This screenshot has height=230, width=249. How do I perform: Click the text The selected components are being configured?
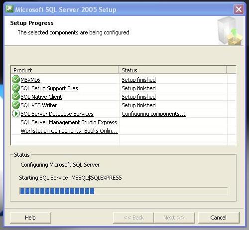pyautogui.click(x=74, y=32)
